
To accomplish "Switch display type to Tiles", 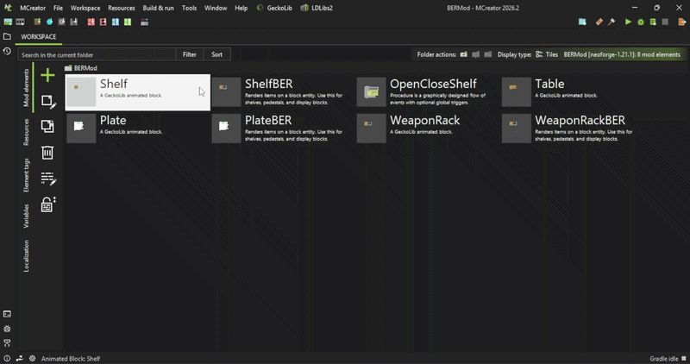I will (x=547, y=54).
